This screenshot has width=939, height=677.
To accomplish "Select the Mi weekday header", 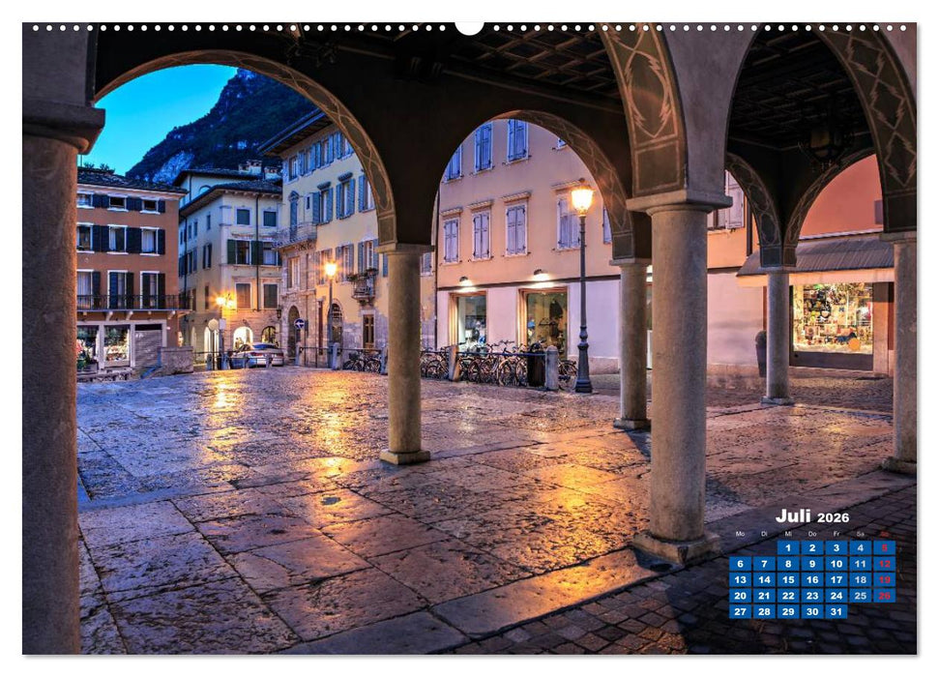I will (x=789, y=533).
